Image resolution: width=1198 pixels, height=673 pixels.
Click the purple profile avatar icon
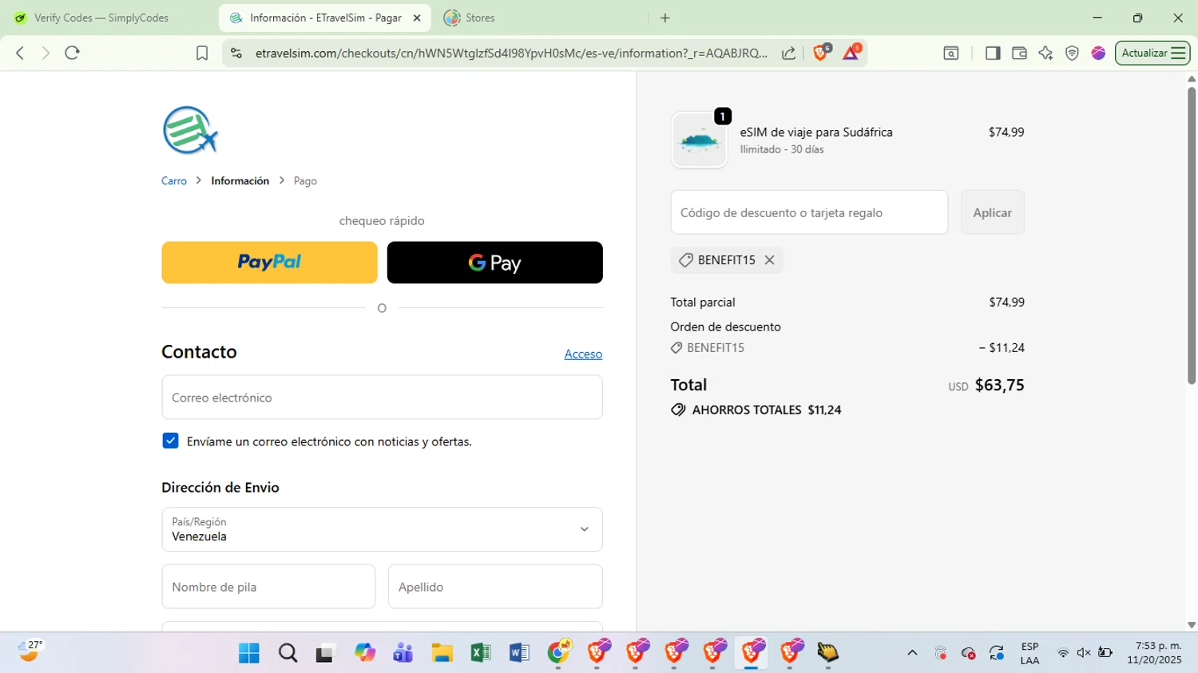1098,53
